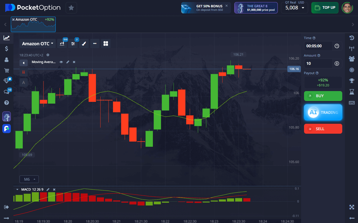Toggle fullscreen mode icon

pyautogui.click(x=352, y=207)
